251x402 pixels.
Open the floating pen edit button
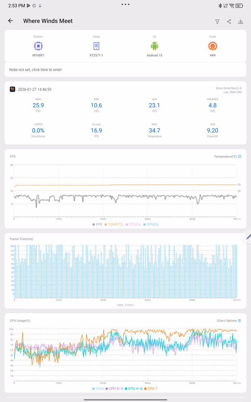click(247, 237)
